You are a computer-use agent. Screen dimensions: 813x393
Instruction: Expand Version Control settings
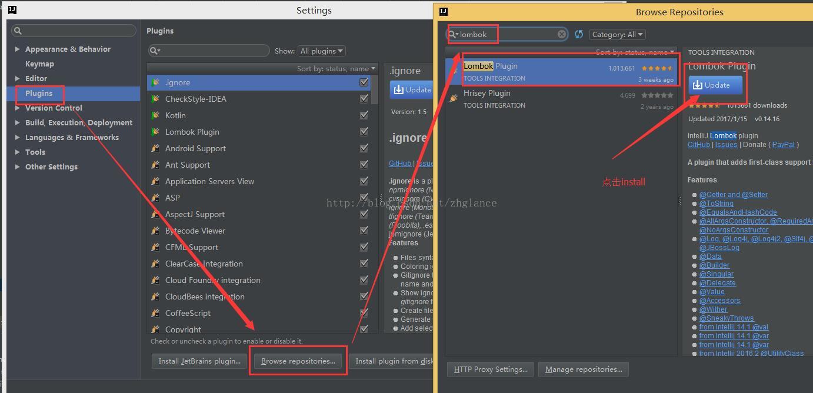(17, 108)
